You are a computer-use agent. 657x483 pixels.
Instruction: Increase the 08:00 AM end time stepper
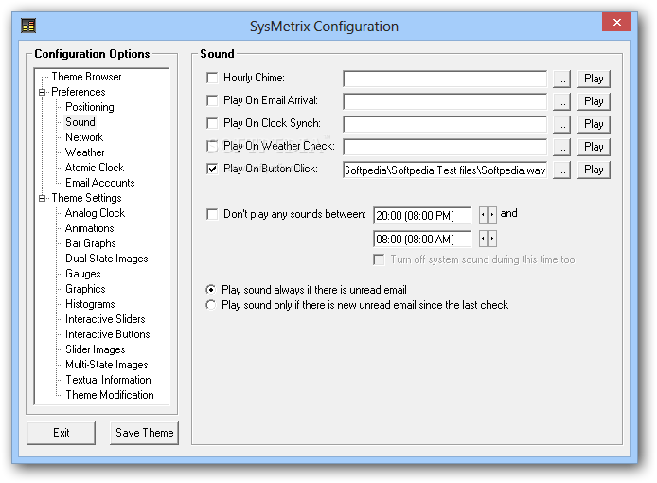pyautogui.click(x=492, y=239)
